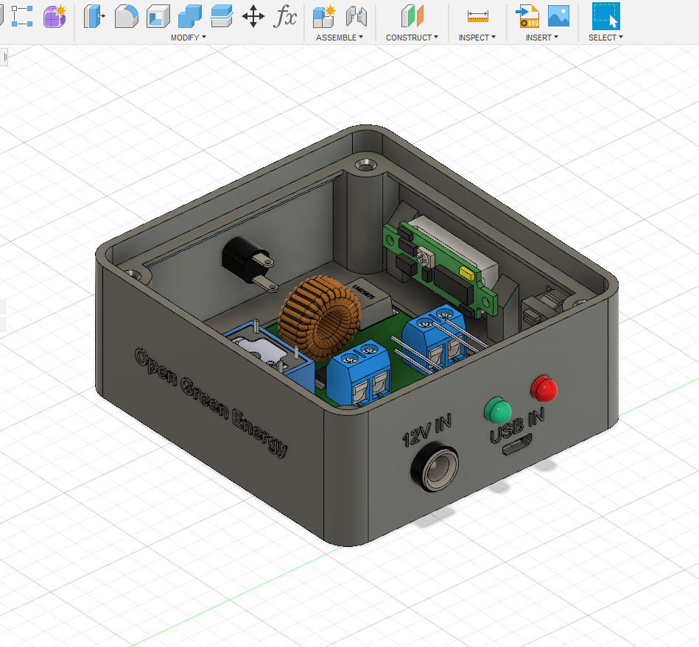Click the Offset Plane construct icon
The width and height of the screenshot is (699, 647).
412,16
